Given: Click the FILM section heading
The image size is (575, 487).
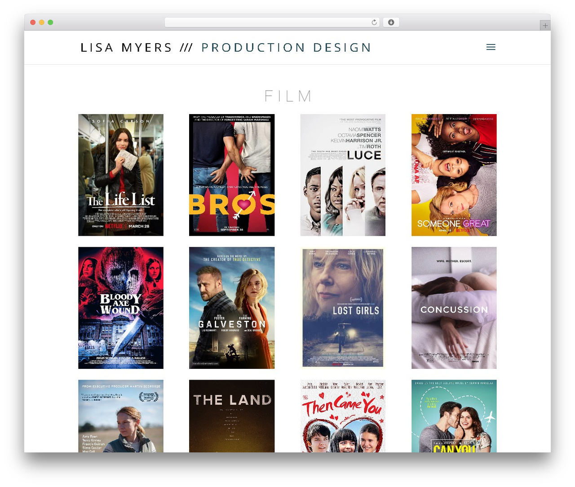Looking at the screenshot, I should pyautogui.click(x=287, y=96).
